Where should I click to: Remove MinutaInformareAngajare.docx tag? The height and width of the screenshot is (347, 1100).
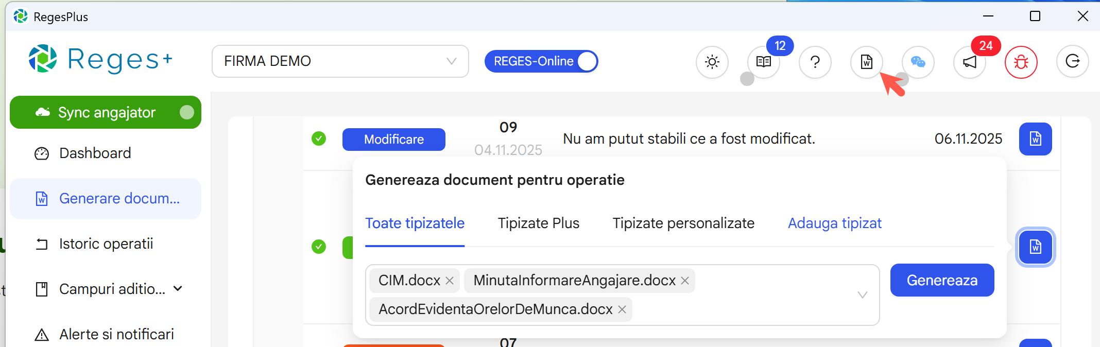(x=685, y=281)
